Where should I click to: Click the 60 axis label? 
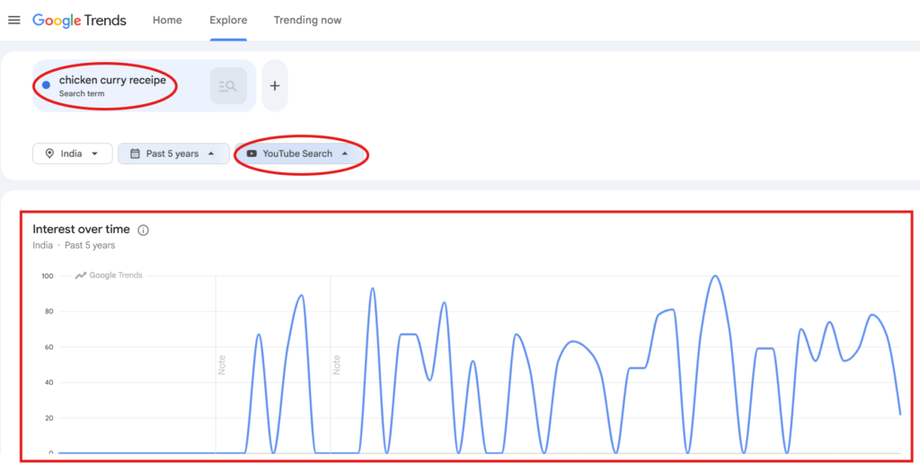coord(50,347)
